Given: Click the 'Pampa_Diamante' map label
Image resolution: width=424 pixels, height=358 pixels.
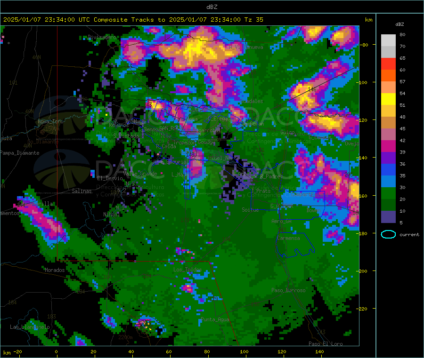Looking at the screenshot, I should click(20, 153).
